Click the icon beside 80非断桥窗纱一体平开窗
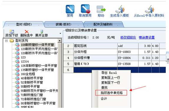The height and width of the screenshot is (111, 169). [x=17, y=103]
